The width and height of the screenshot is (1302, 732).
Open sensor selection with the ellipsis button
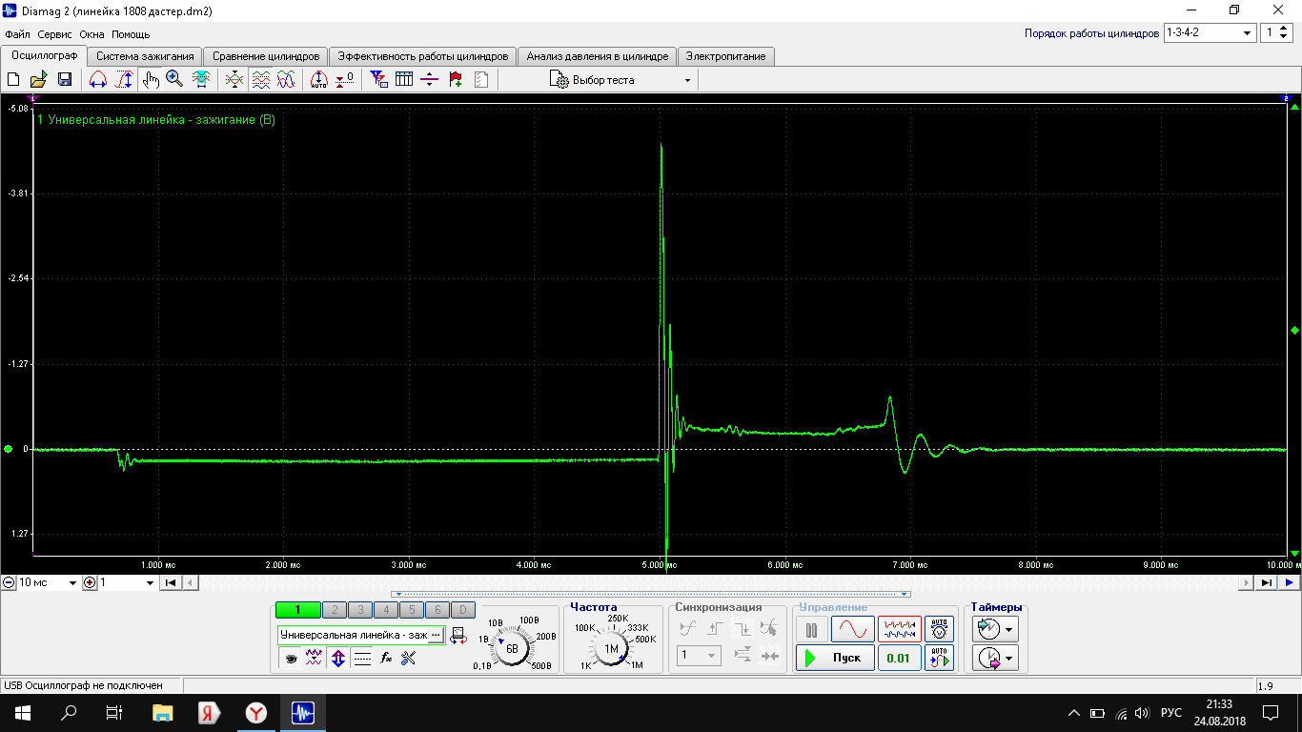[x=436, y=635]
